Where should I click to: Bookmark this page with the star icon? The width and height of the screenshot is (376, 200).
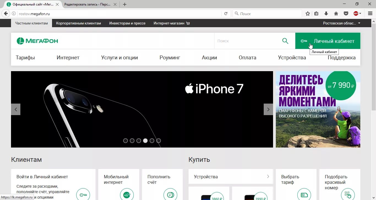[308, 13]
